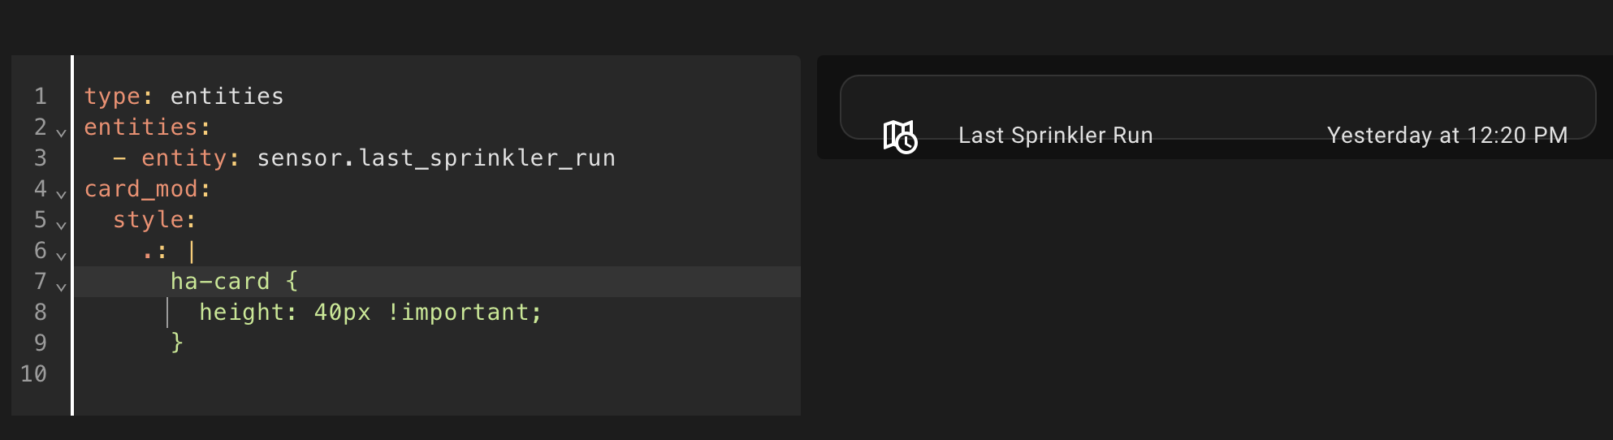Fold the '.: |' block chevron
The width and height of the screenshot is (1613, 440).
61,255
